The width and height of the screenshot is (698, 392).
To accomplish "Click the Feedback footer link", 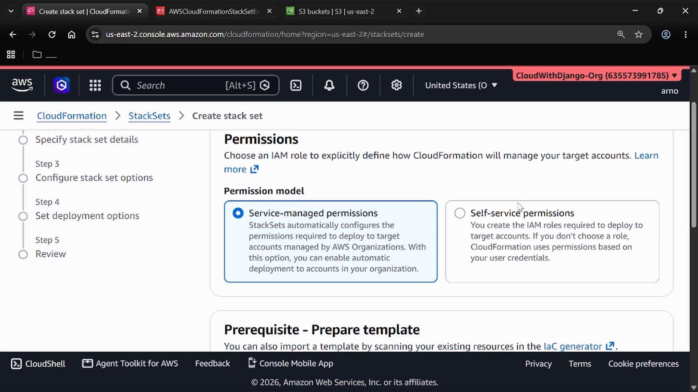I will [213, 364].
